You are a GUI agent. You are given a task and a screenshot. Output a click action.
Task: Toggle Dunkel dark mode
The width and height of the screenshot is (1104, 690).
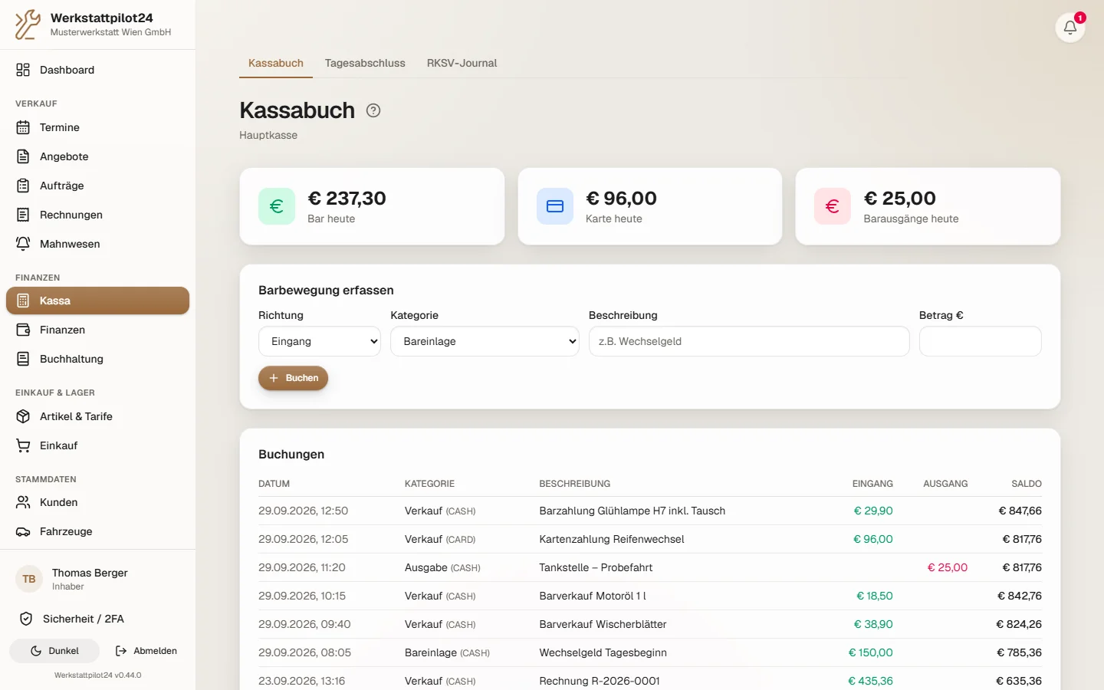coord(54,651)
